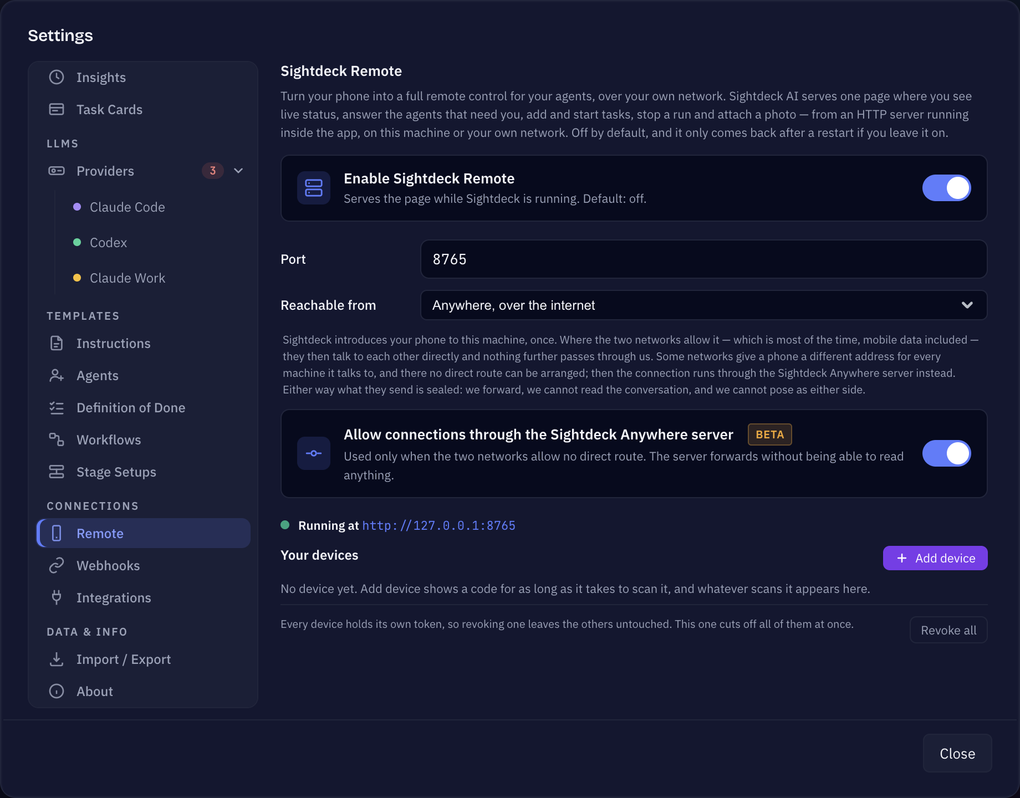Click the DATA & INFO section header
Viewport: 1020px width, 798px height.
pyautogui.click(x=87, y=632)
